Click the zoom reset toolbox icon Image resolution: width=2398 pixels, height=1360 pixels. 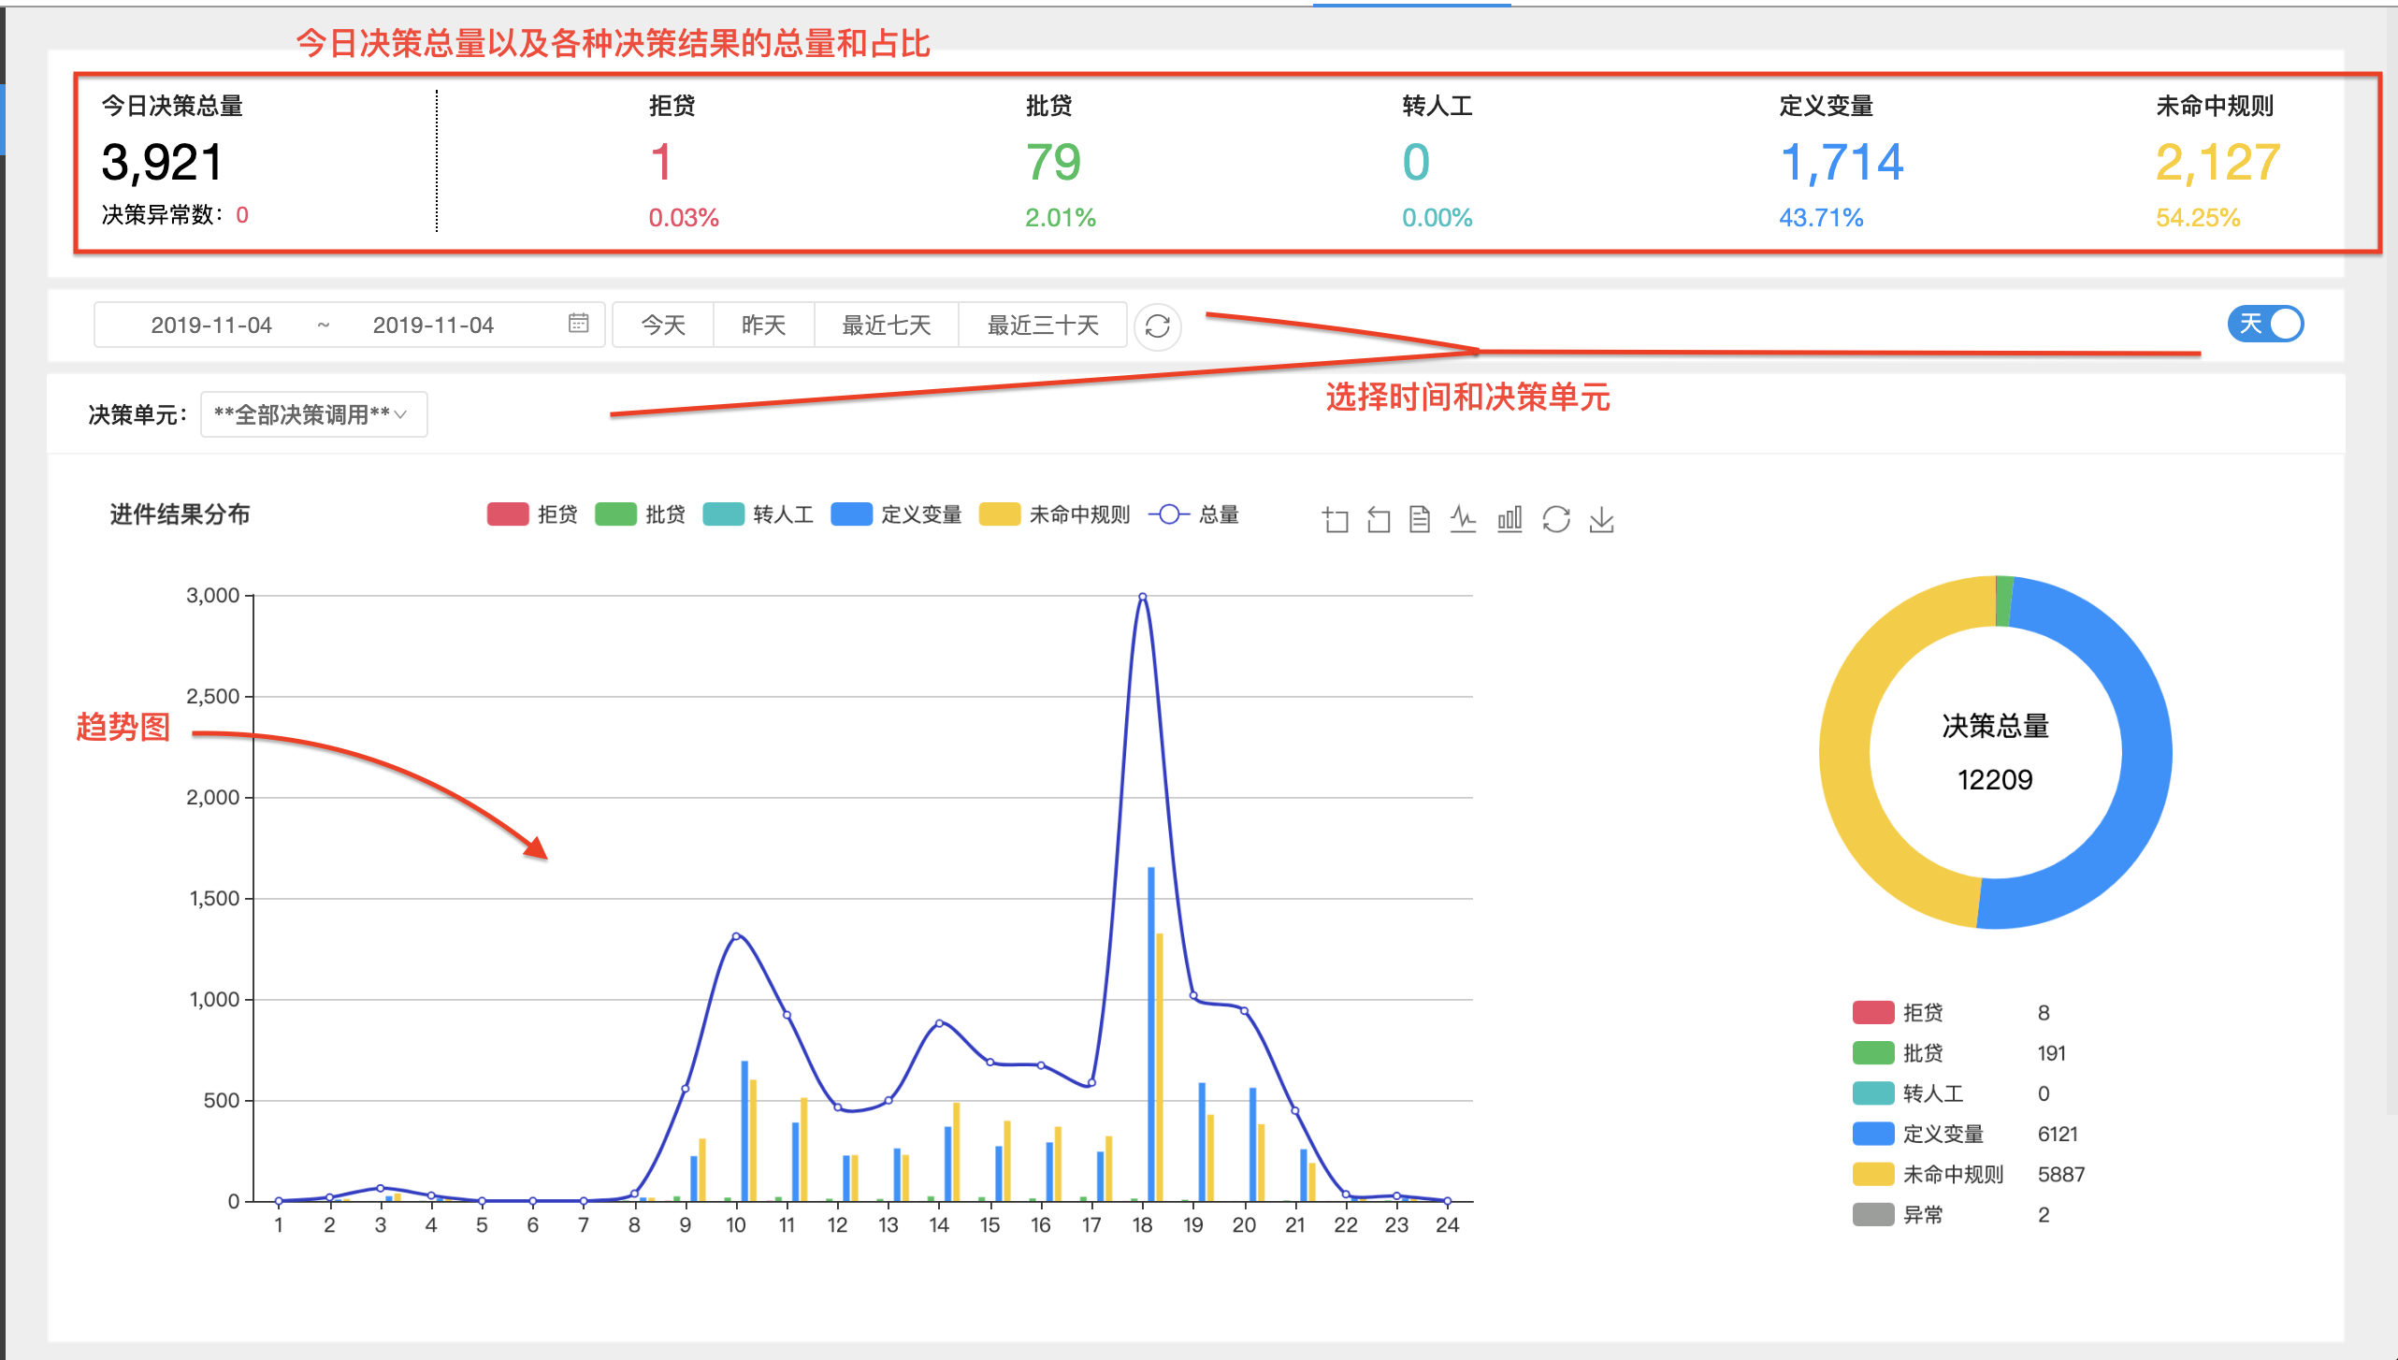point(1379,519)
